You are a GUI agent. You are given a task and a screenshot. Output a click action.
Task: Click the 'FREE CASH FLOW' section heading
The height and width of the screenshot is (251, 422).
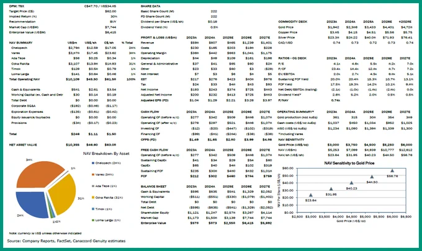click(x=155, y=150)
